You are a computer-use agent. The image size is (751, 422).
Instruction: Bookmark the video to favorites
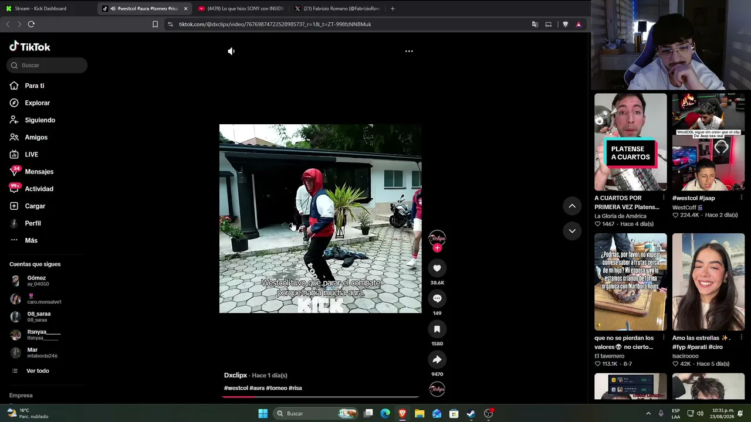coord(437,329)
